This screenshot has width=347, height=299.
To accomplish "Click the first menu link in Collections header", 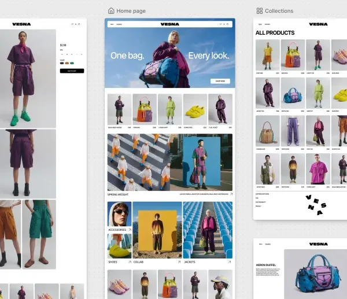I will click(260, 24).
